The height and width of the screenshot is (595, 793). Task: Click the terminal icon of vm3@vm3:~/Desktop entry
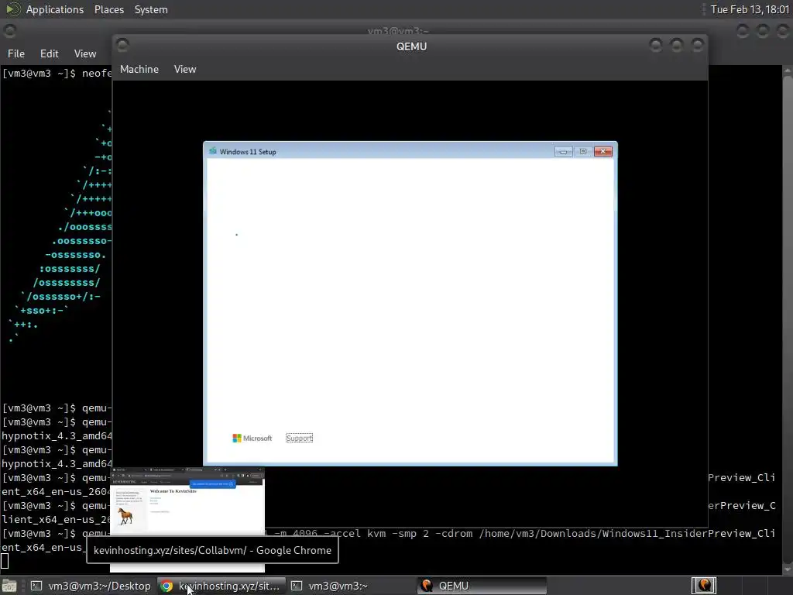click(x=36, y=586)
